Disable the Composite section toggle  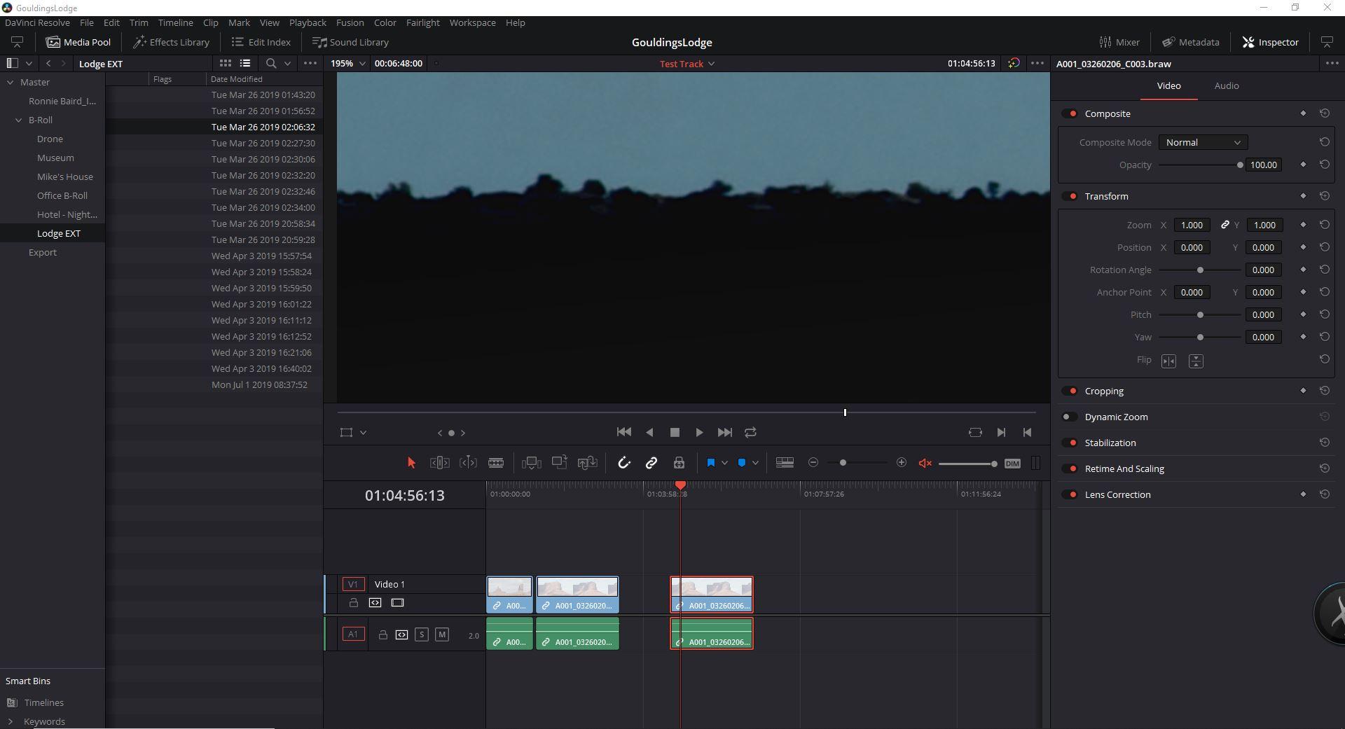coord(1069,113)
